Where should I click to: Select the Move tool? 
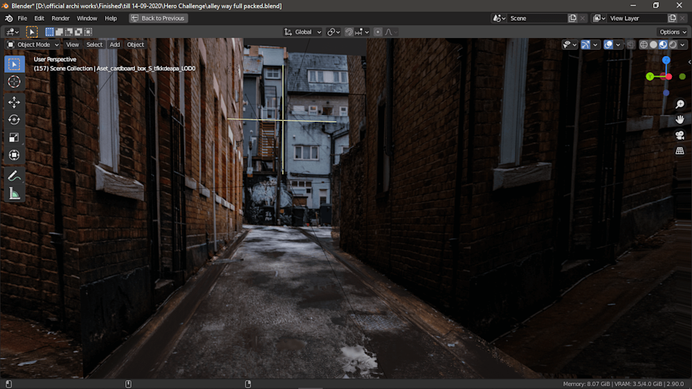(x=14, y=102)
